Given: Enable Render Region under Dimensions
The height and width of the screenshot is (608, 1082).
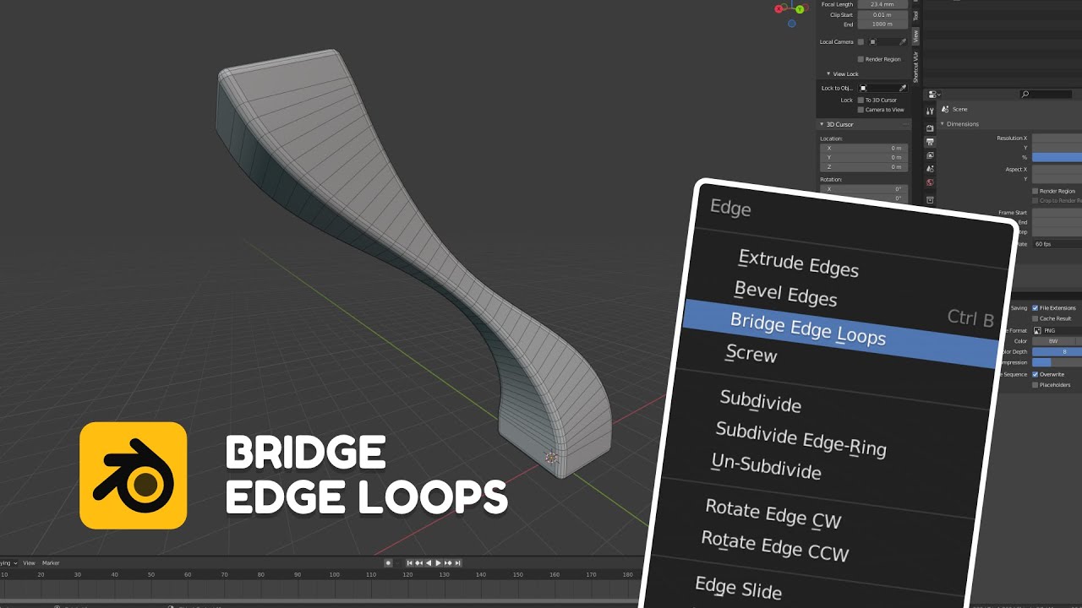Looking at the screenshot, I should [x=1036, y=191].
